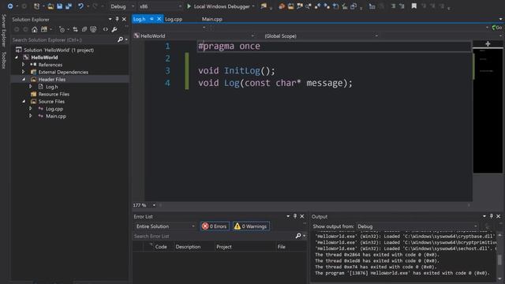Toggle auto-hide pin on Error List panel

pyautogui.click(x=295, y=216)
